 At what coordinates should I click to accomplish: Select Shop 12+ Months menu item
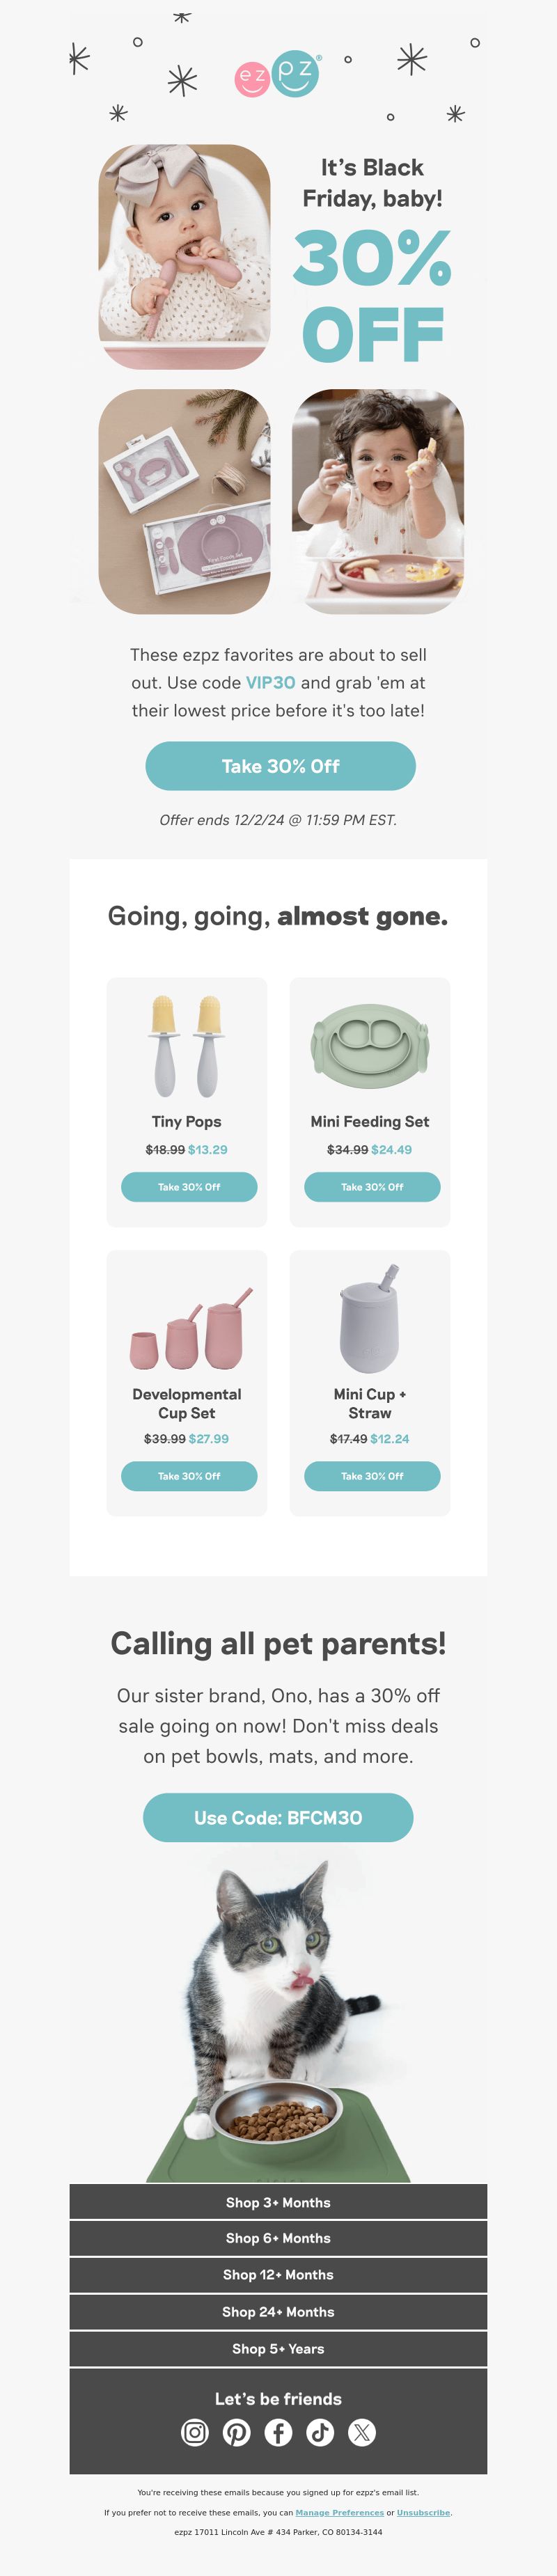tap(278, 2275)
